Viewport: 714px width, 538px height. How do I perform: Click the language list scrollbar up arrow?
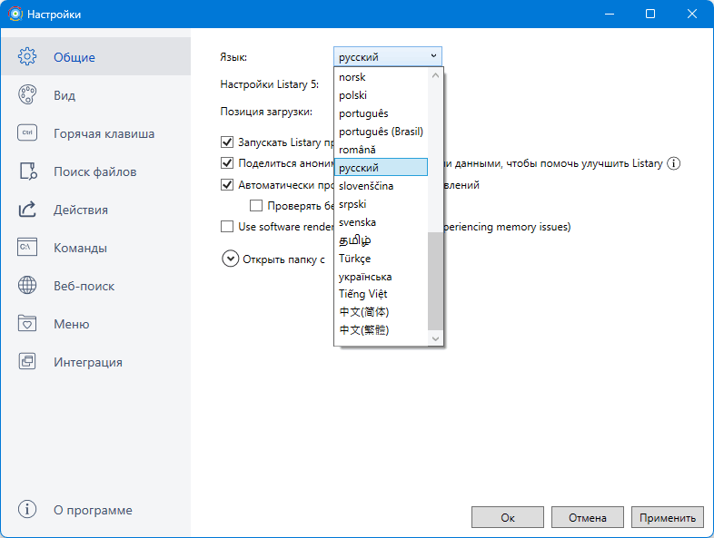435,75
